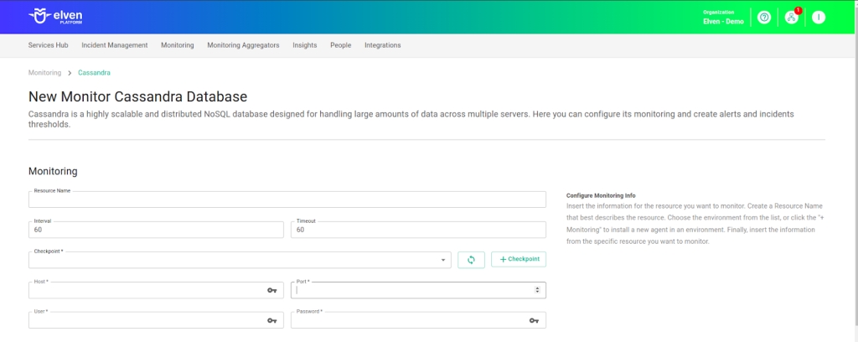Image resolution: width=858 pixels, height=342 pixels.
Task: Click the + Checkpoint button
Action: click(x=519, y=260)
